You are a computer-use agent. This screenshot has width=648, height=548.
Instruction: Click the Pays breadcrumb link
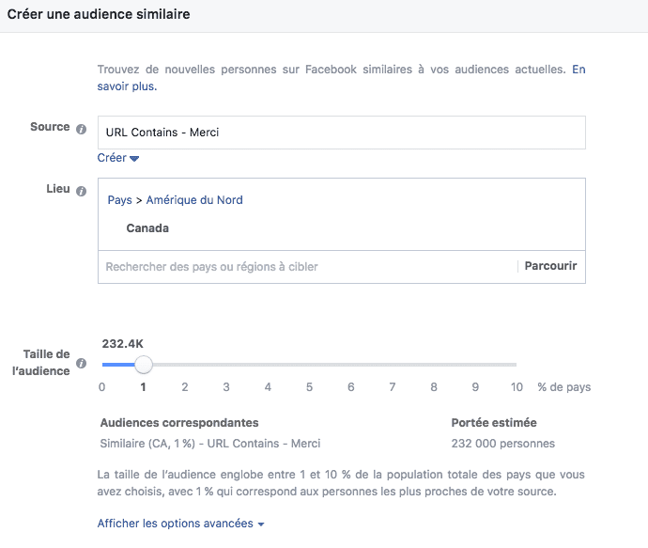pos(119,200)
